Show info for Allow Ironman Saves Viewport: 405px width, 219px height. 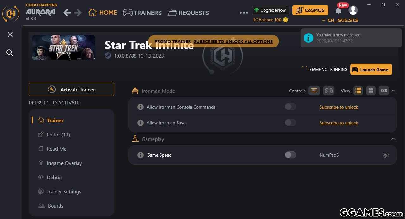pyautogui.click(x=140, y=123)
